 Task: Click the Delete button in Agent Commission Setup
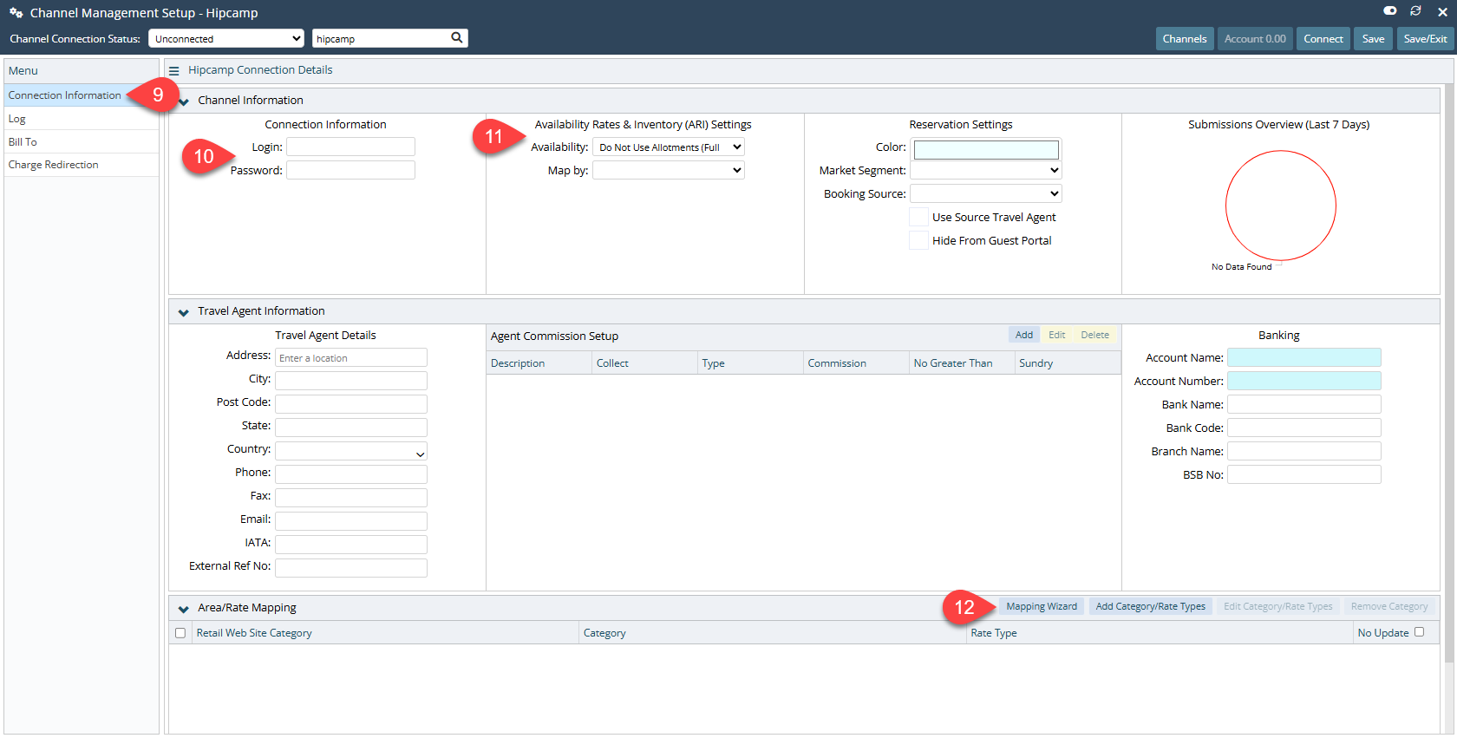(1094, 335)
